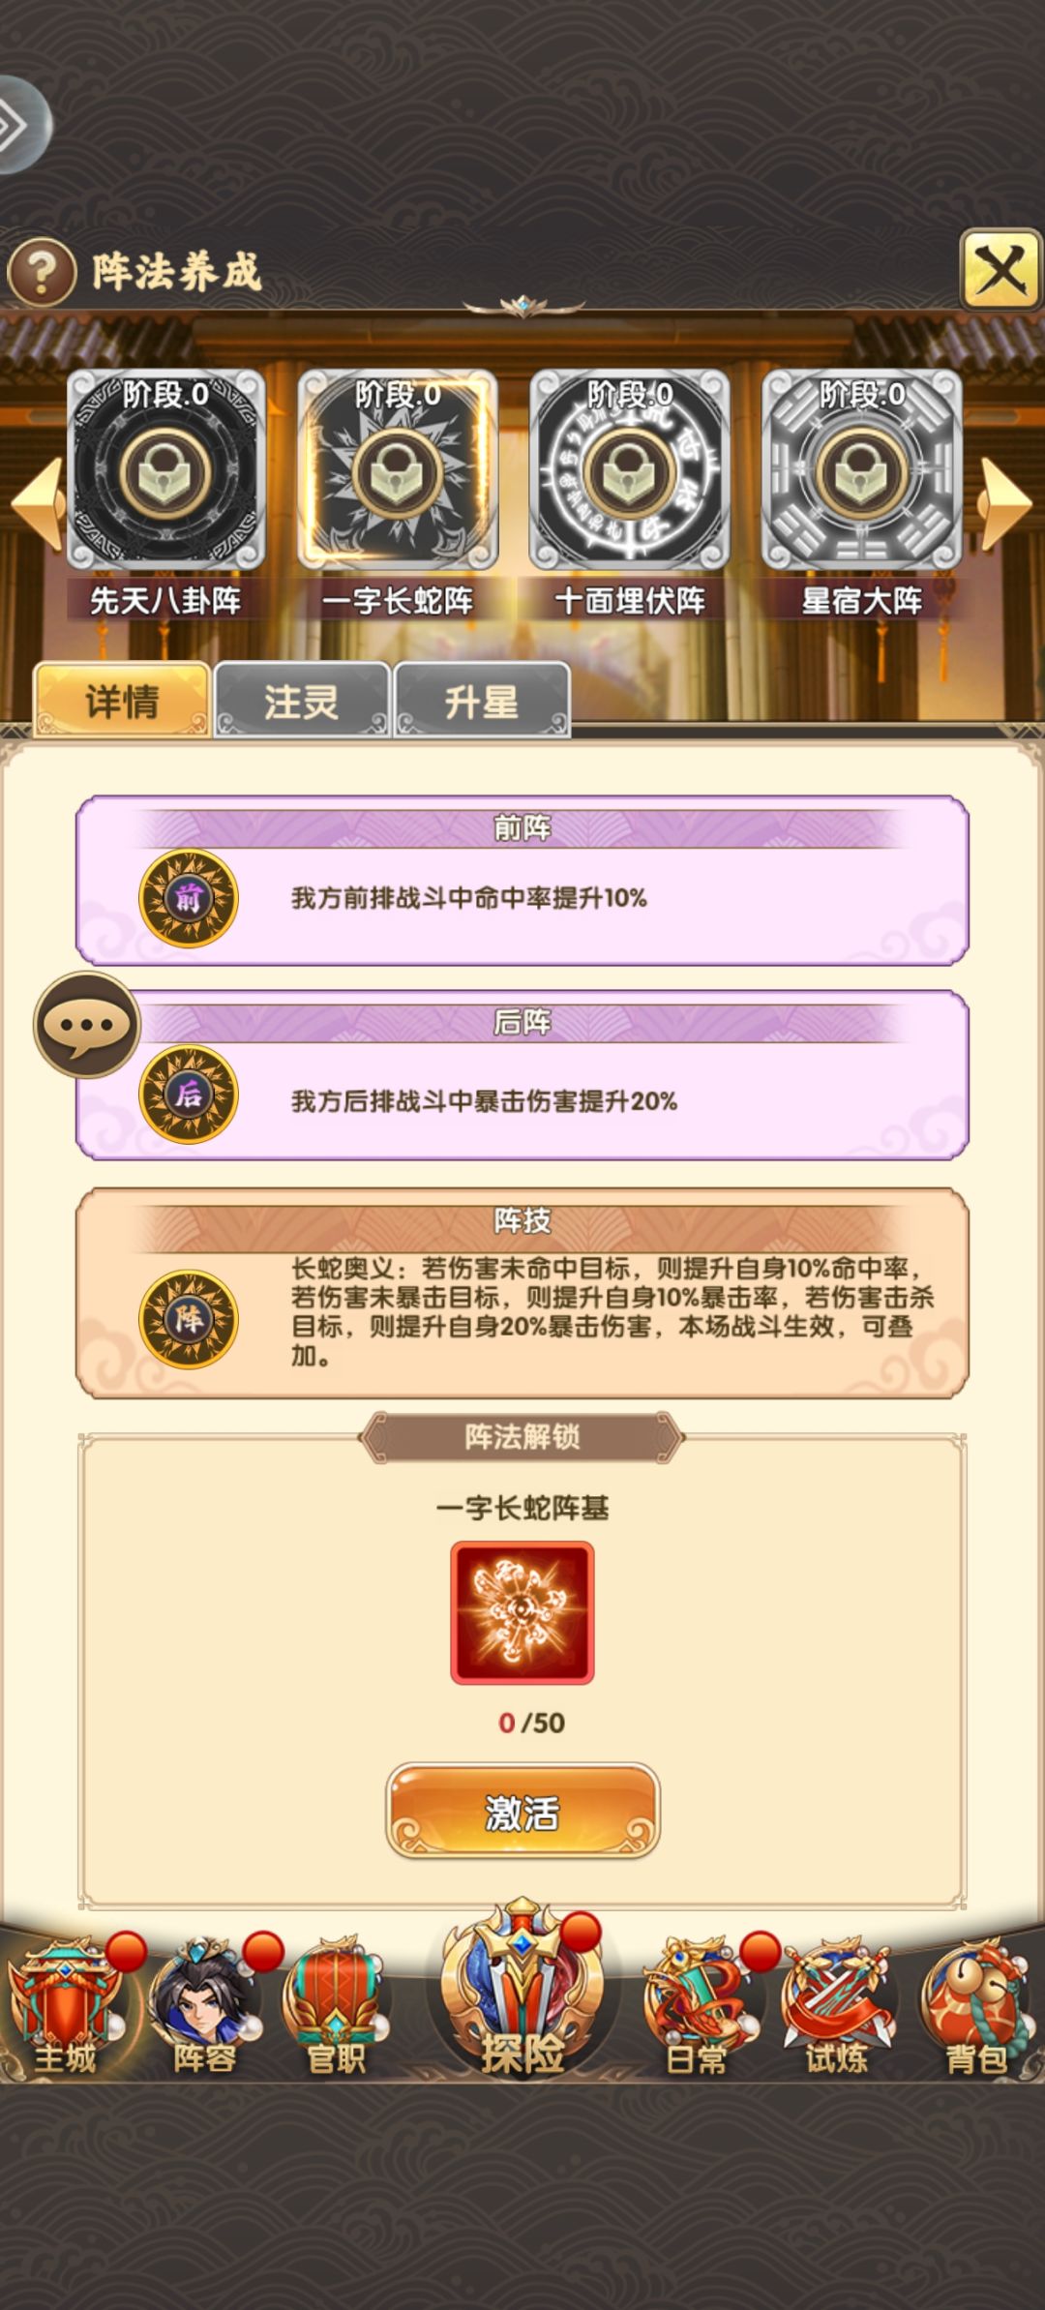
Task: Show next formations with right arrow
Action: pos(1006,503)
